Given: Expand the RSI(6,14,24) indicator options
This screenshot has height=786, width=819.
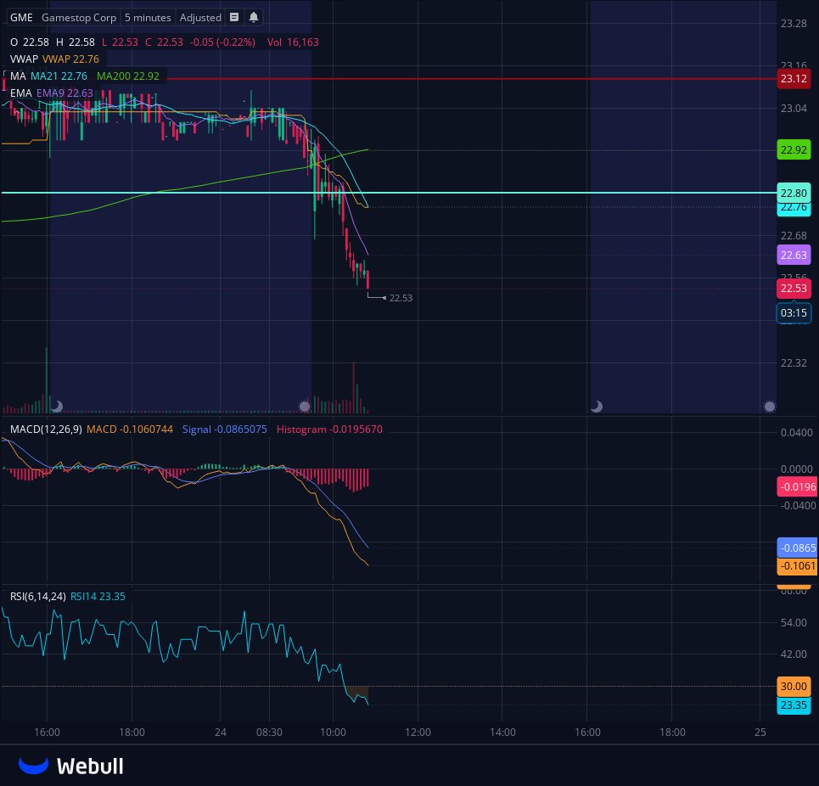Looking at the screenshot, I should (x=37, y=597).
